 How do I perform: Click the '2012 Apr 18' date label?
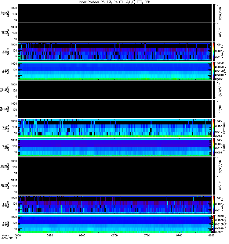[9, 238]
